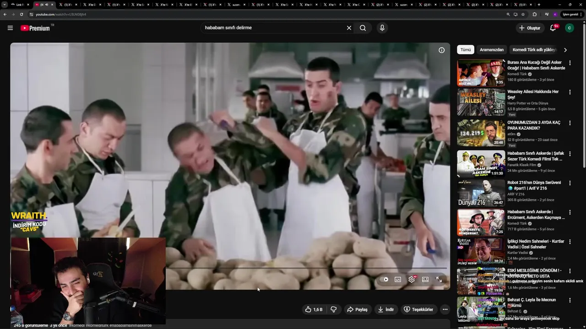Open Fanatik Klasik Film channel link

click(x=521, y=165)
